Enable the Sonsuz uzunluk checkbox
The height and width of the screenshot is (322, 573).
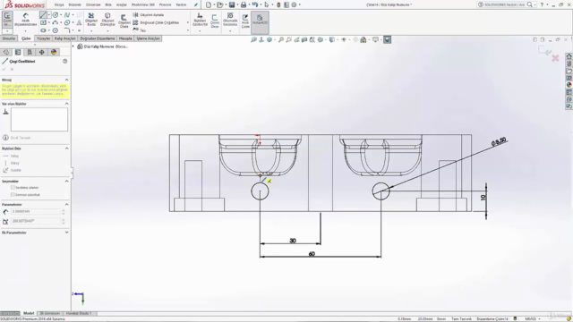[x=13, y=195]
